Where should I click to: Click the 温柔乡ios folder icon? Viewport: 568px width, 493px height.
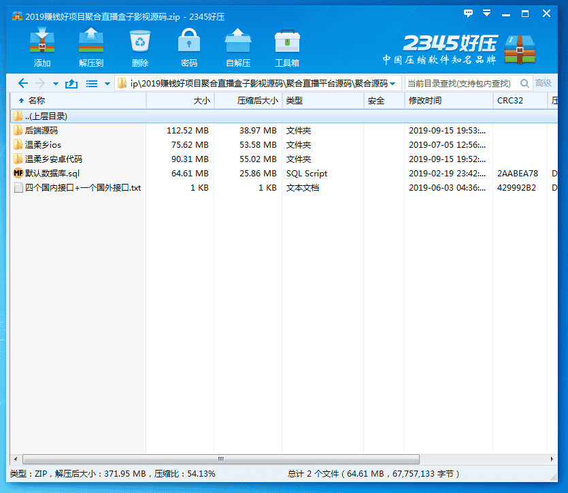pyautogui.click(x=18, y=144)
